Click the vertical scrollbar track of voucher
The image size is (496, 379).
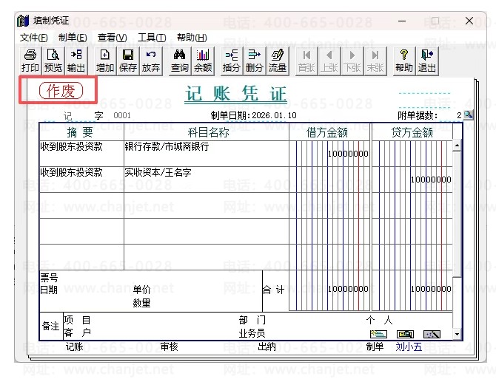[x=457, y=240]
